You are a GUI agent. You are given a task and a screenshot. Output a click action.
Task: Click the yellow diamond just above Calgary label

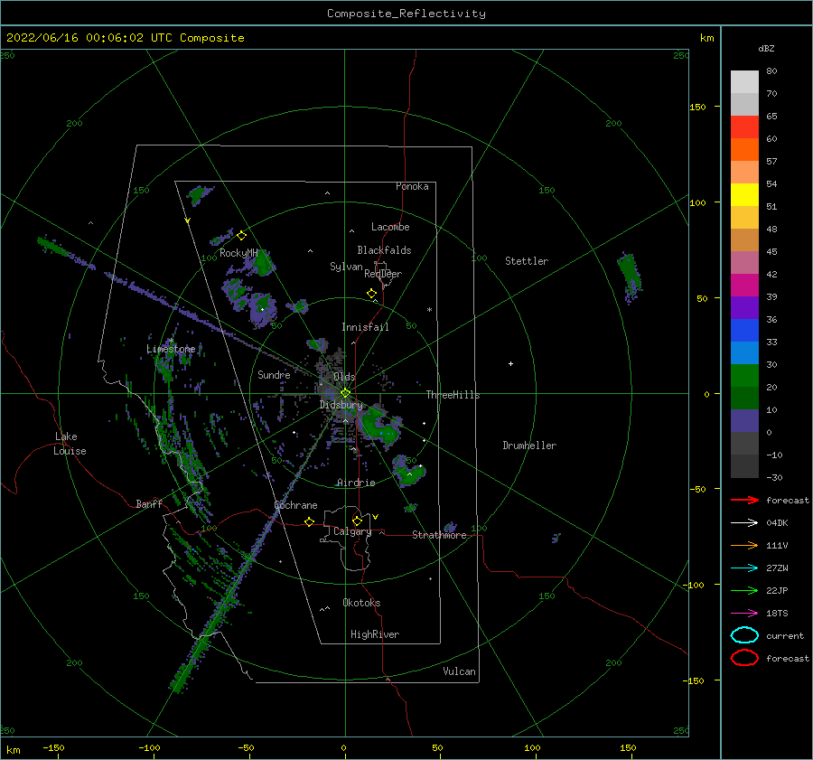[357, 521]
